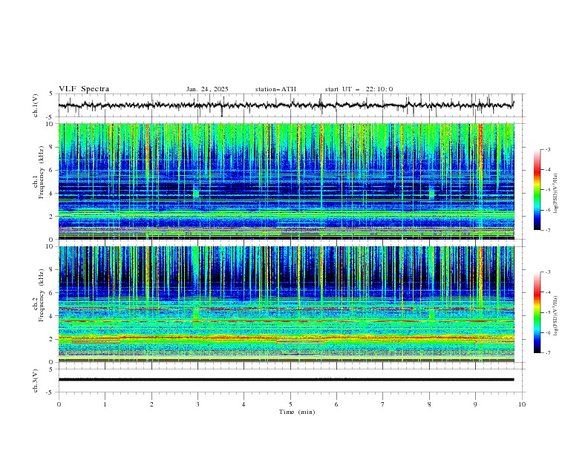Click the "9" tick on the time axis
Viewport: 588px width, 454px height.
(475, 404)
